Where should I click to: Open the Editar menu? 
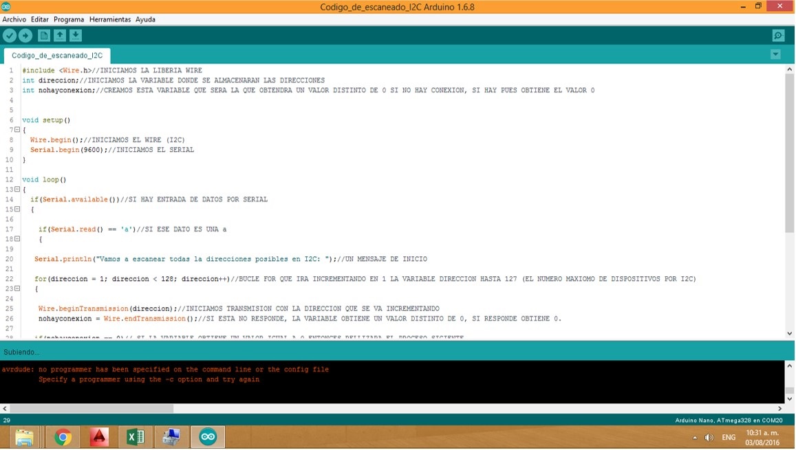40,19
